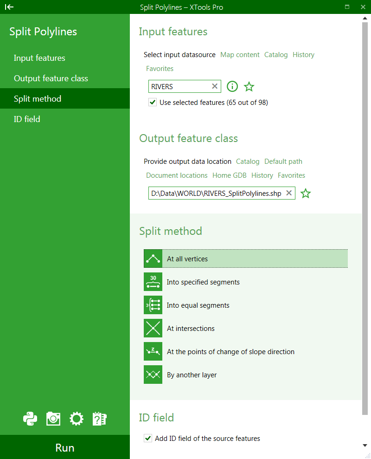Toggle Use selected features checkbox
Screen dimensions: 371x459
click(x=153, y=102)
